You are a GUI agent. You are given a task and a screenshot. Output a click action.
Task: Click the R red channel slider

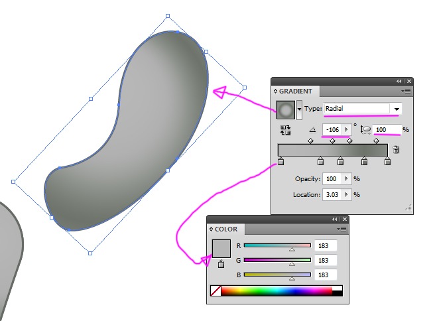(x=277, y=245)
